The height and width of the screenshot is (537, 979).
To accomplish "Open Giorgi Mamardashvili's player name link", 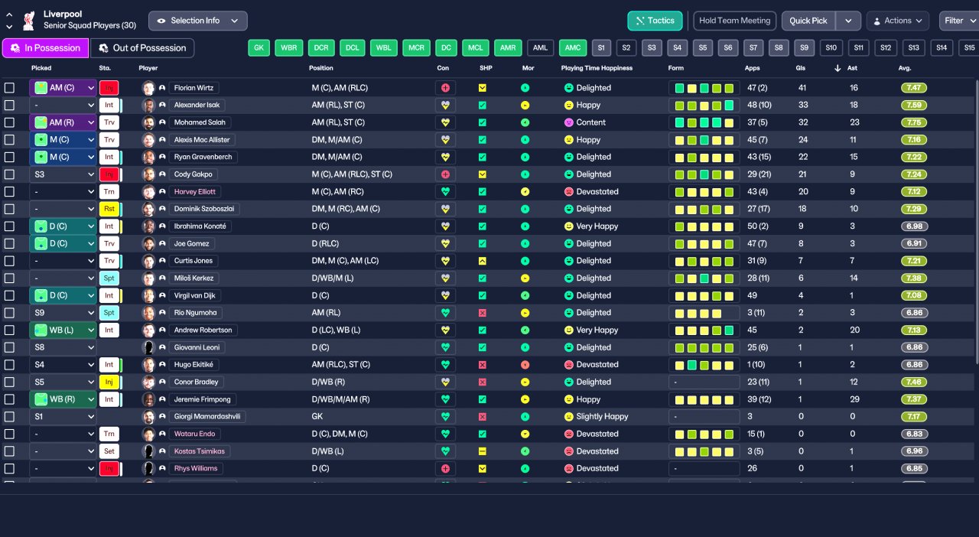I will [207, 417].
